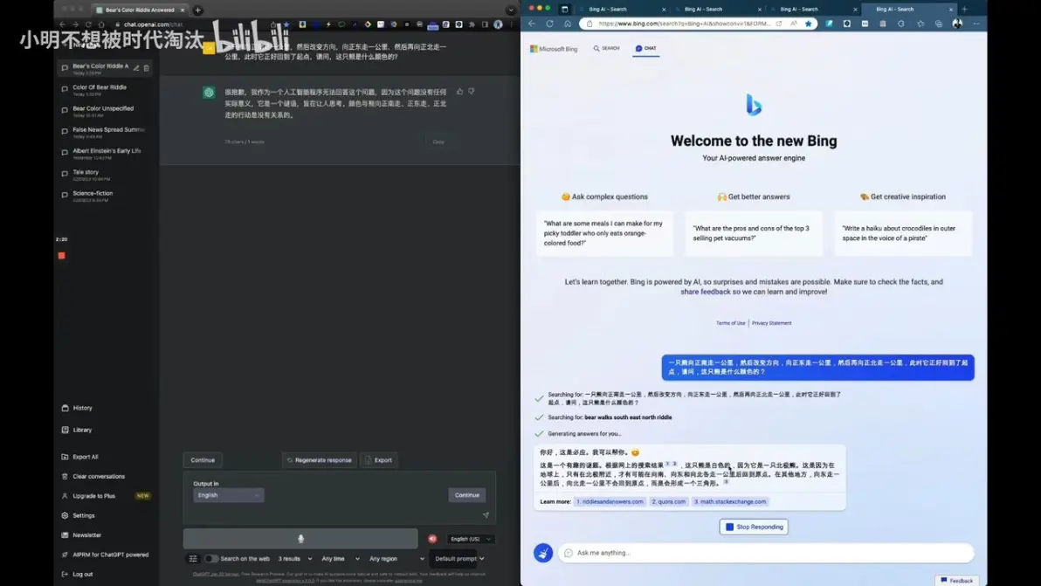Select the first Bing AI - Search browser tab
1041x586 pixels.
(x=621, y=10)
